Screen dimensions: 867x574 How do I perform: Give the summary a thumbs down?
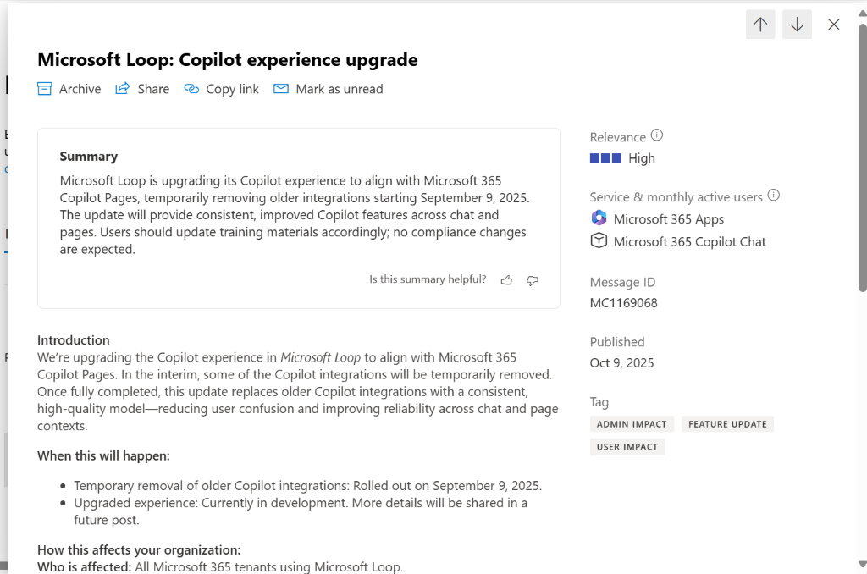[533, 280]
